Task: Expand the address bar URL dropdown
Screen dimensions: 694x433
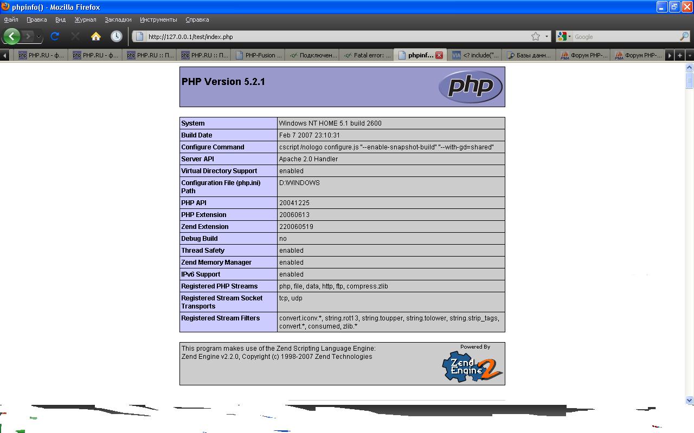Action: (547, 37)
